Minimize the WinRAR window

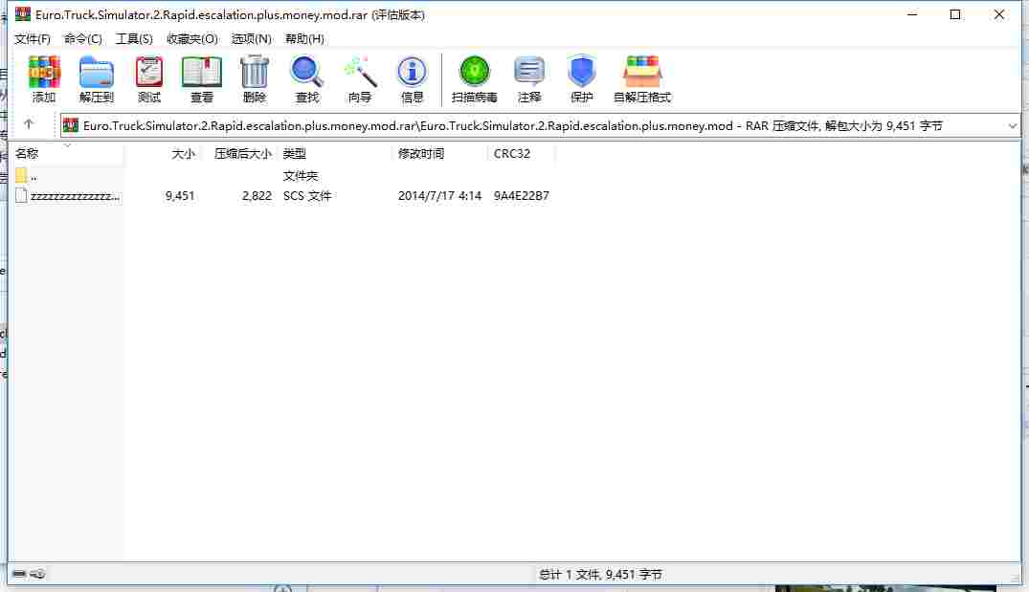point(912,14)
